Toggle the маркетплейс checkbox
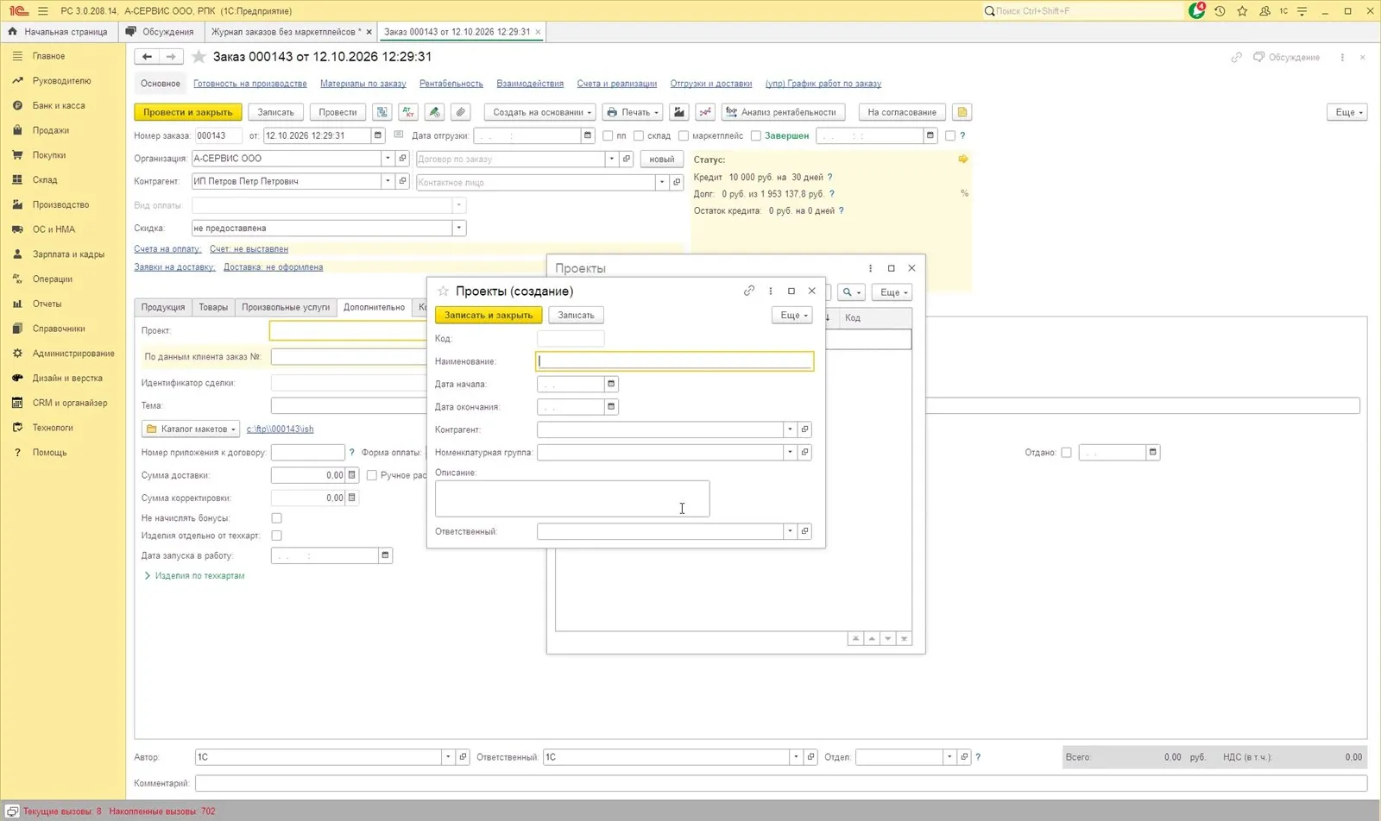 [684, 135]
